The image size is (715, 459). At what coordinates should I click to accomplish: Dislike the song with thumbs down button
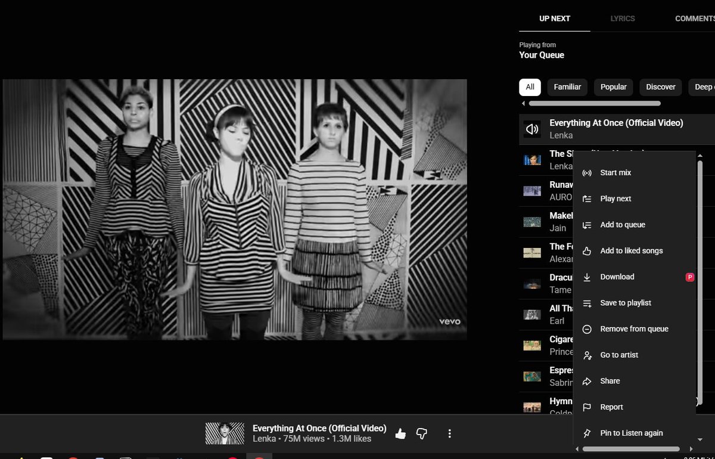click(x=422, y=434)
